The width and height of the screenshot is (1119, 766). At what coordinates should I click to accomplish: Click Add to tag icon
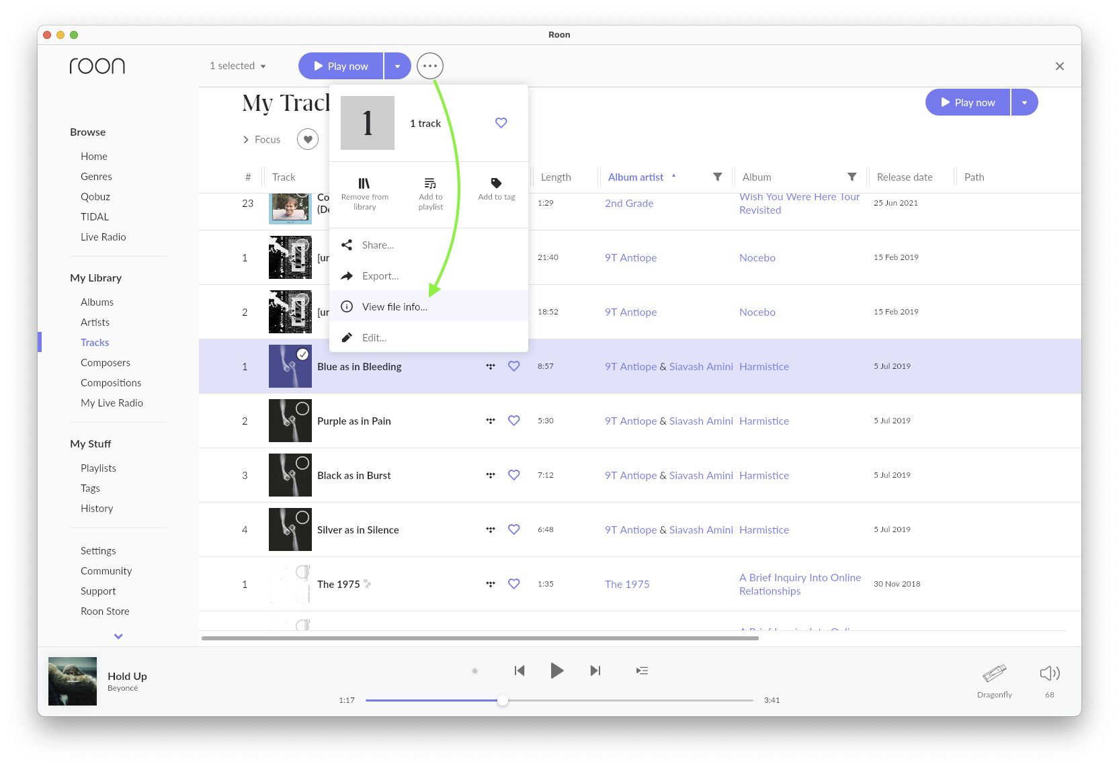(x=496, y=183)
